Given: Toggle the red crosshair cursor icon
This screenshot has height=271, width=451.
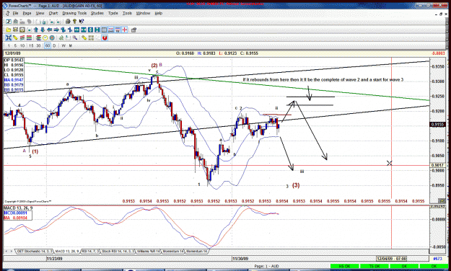Looking at the screenshot, I should pyautogui.click(x=125, y=30).
